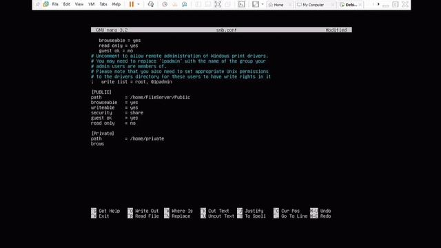Open the Tabs menu
Screen dimensions: 441x248
(103, 4)
